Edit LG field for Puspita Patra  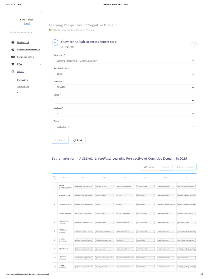point(187,213)
